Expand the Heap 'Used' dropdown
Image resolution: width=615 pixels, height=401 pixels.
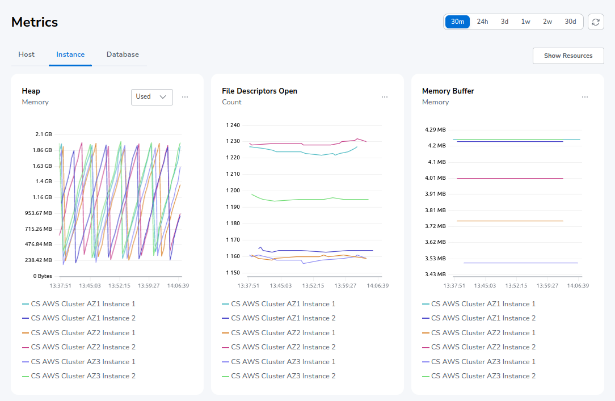tap(151, 97)
